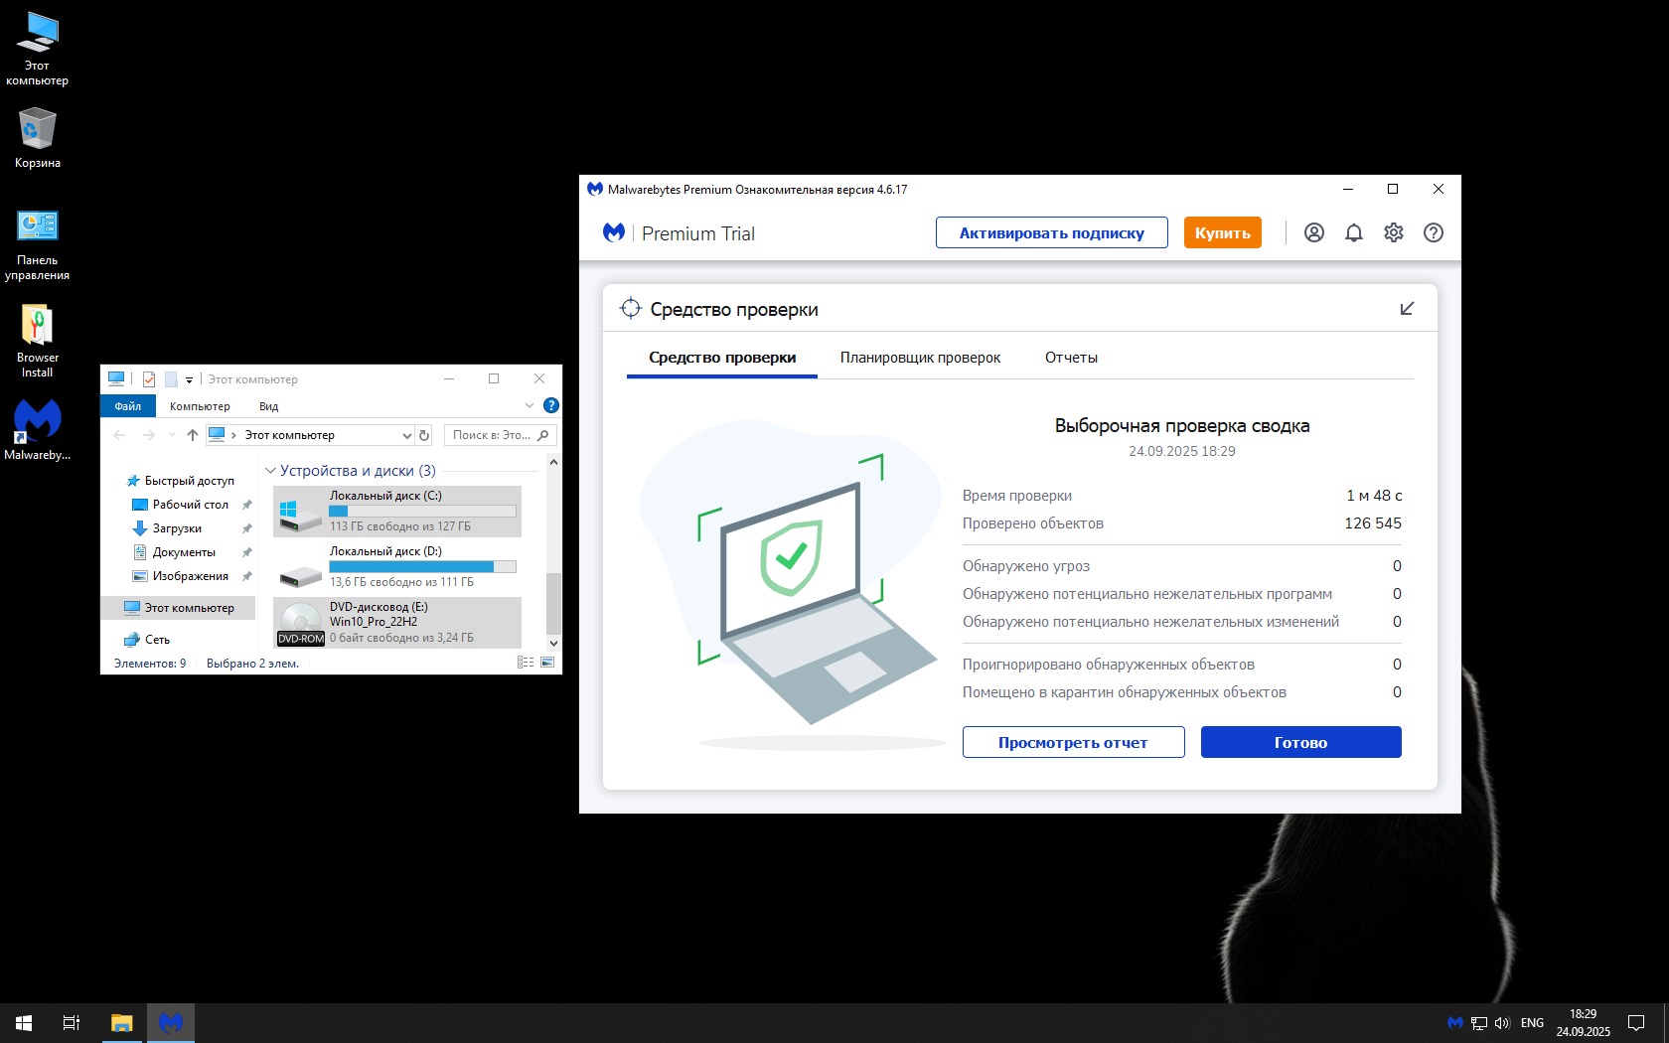Refresh the Explorer address bar

tap(424, 435)
